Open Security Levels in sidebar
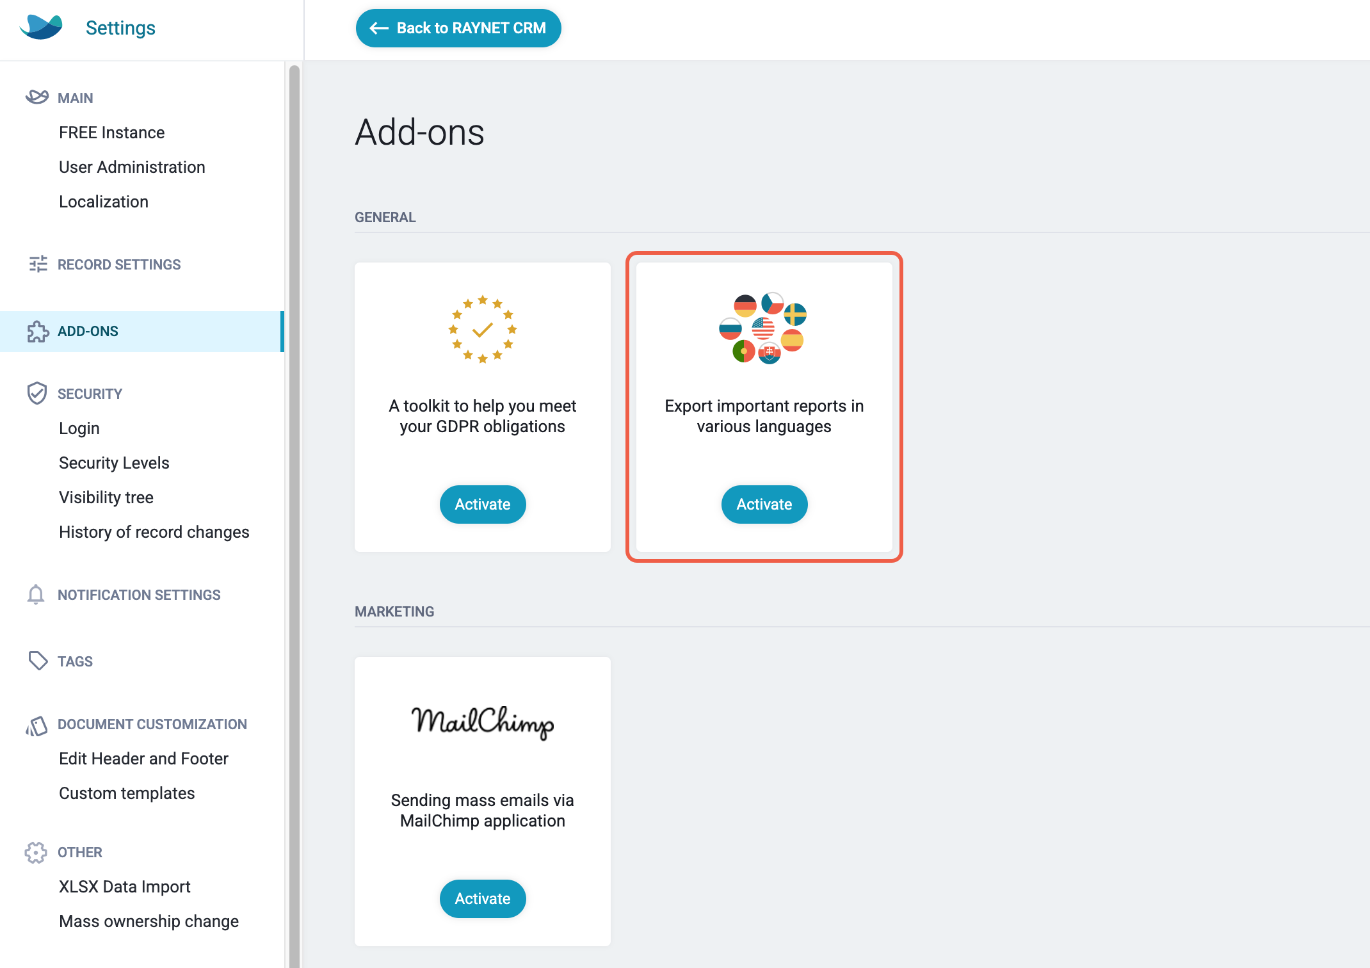The height and width of the screenshot is (968, 1370). point(114,463)
